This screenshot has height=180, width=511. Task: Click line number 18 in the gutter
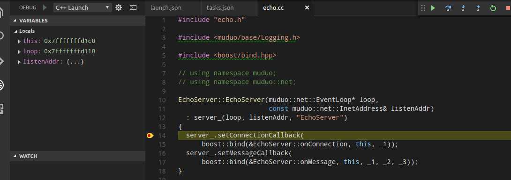(x=162, y=171)
